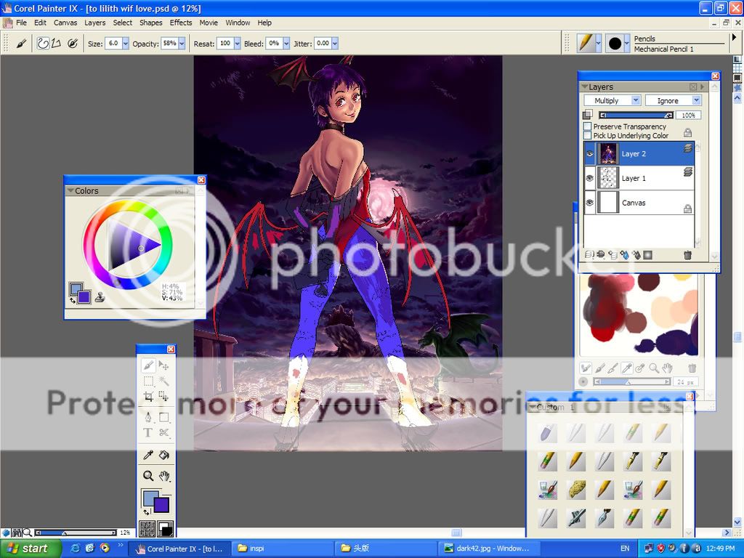Choose the Rectangular Selection tool

coord(148,381)
